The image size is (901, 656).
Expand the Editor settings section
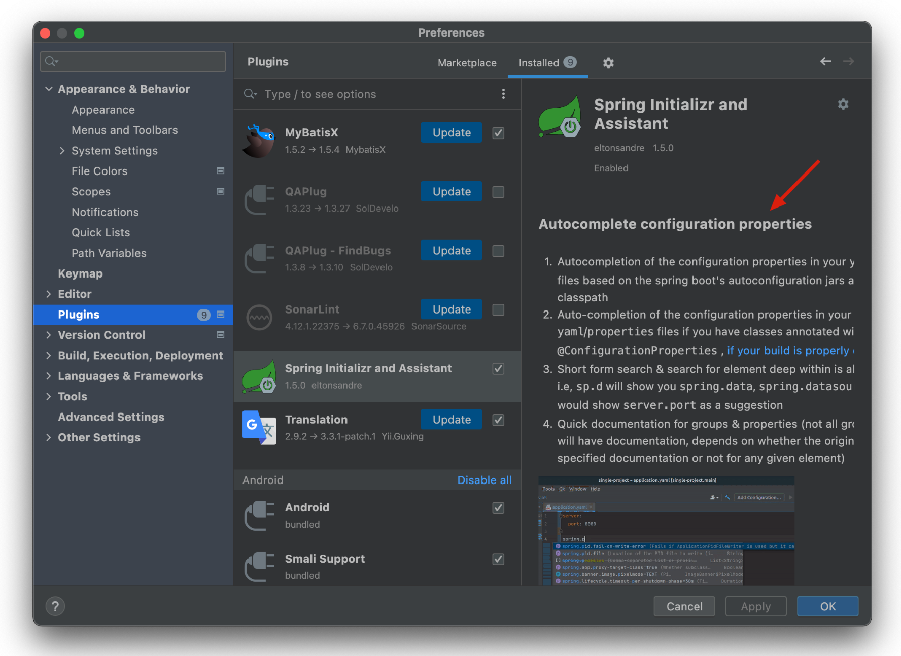click(49, 294)
